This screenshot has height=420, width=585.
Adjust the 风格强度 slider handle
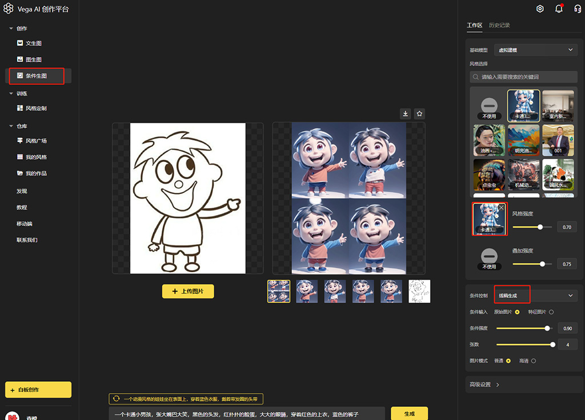540,227
